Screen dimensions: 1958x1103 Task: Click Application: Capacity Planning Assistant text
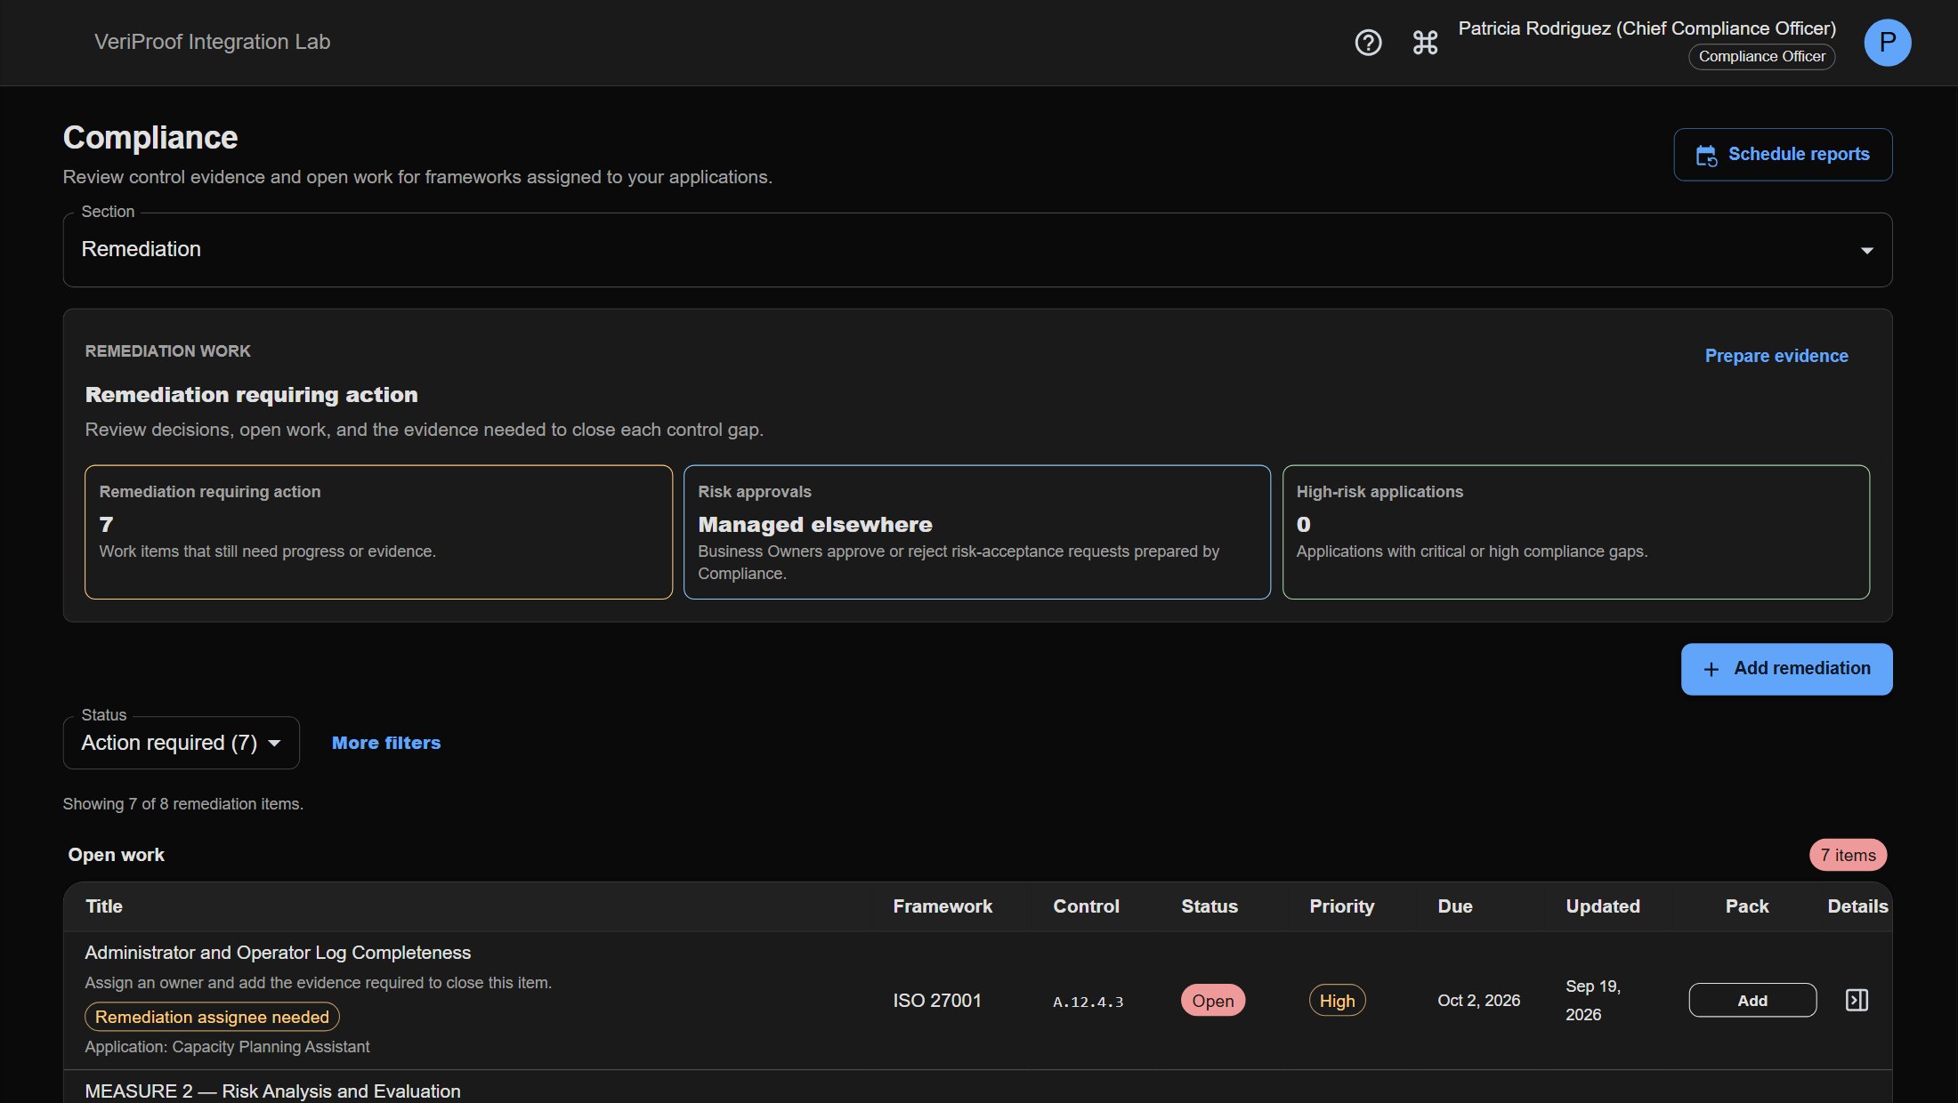click(x=227, y=1047)
